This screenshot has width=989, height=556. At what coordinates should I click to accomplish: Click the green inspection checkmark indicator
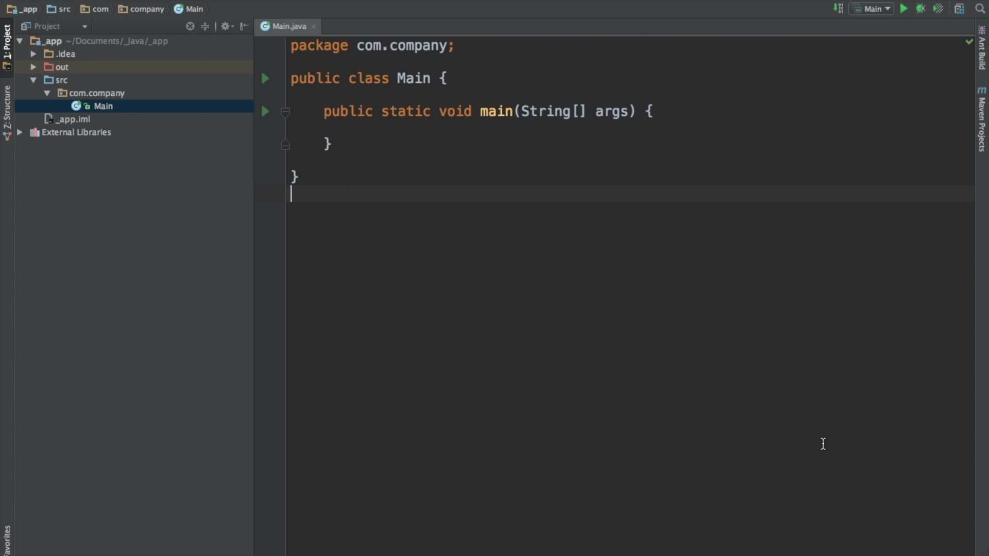pos(969,41)
